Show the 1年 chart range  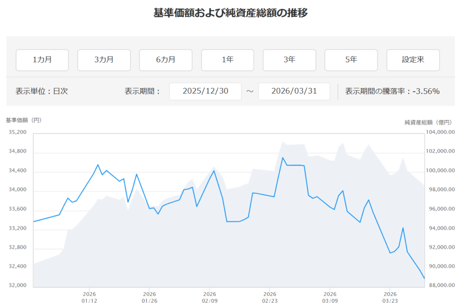(x=228, y=60)
